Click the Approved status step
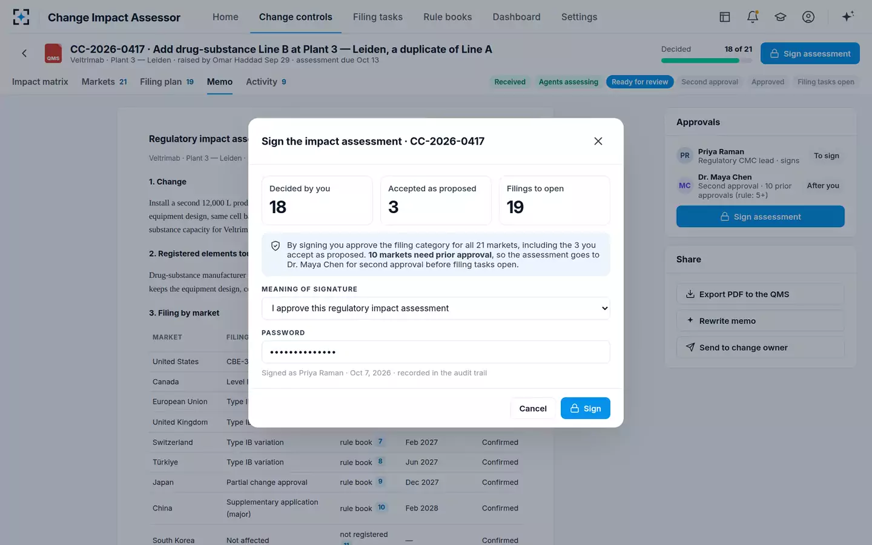This screenshot has width=872, height=545. coord(768,82)
